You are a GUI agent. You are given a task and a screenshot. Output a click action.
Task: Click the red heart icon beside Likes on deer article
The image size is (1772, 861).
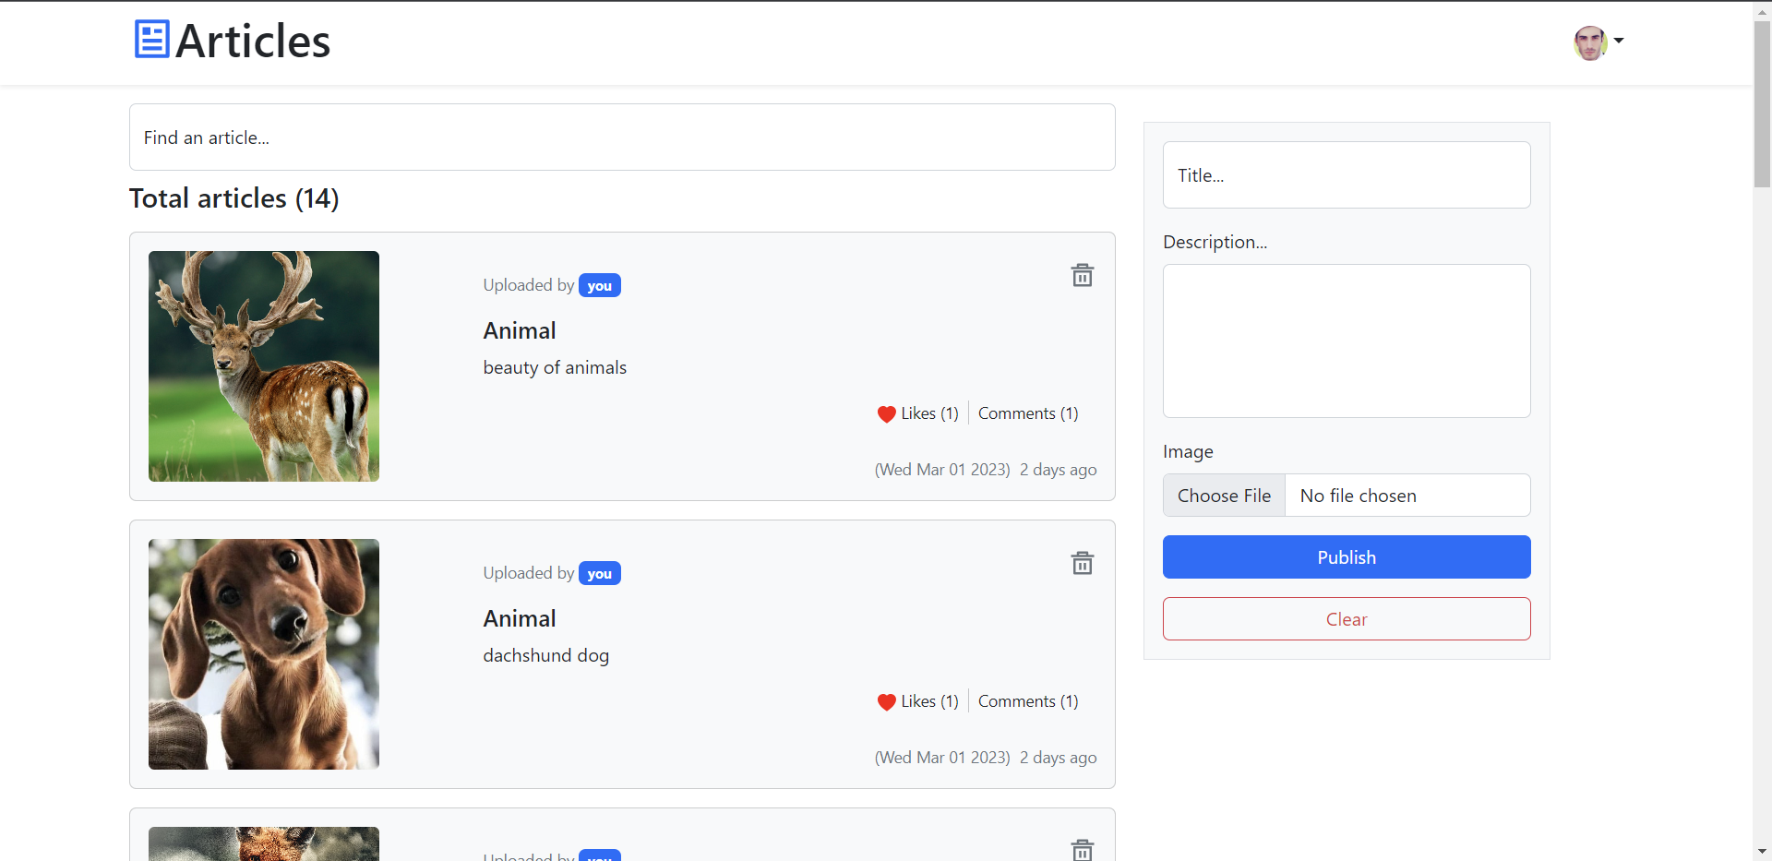coord(885,414)
